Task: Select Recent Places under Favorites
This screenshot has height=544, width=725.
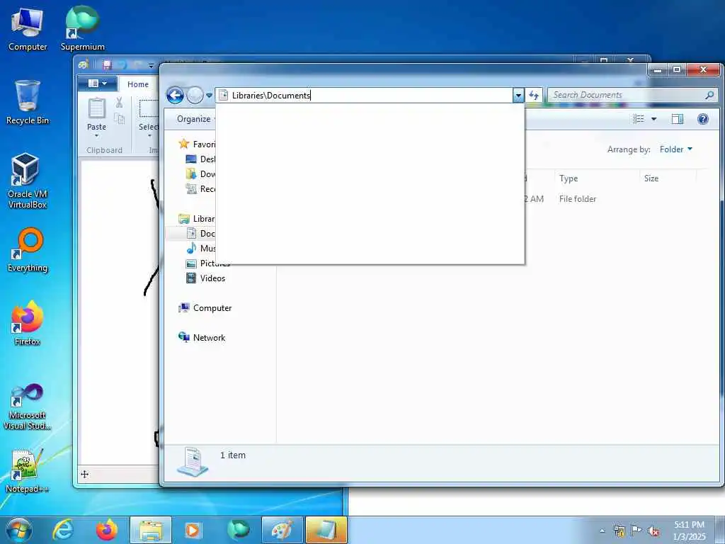Action: [200, 188]
